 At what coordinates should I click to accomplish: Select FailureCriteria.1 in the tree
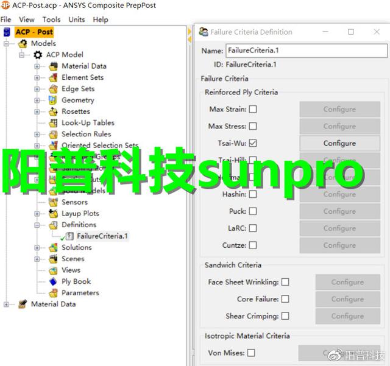[102, 236]
